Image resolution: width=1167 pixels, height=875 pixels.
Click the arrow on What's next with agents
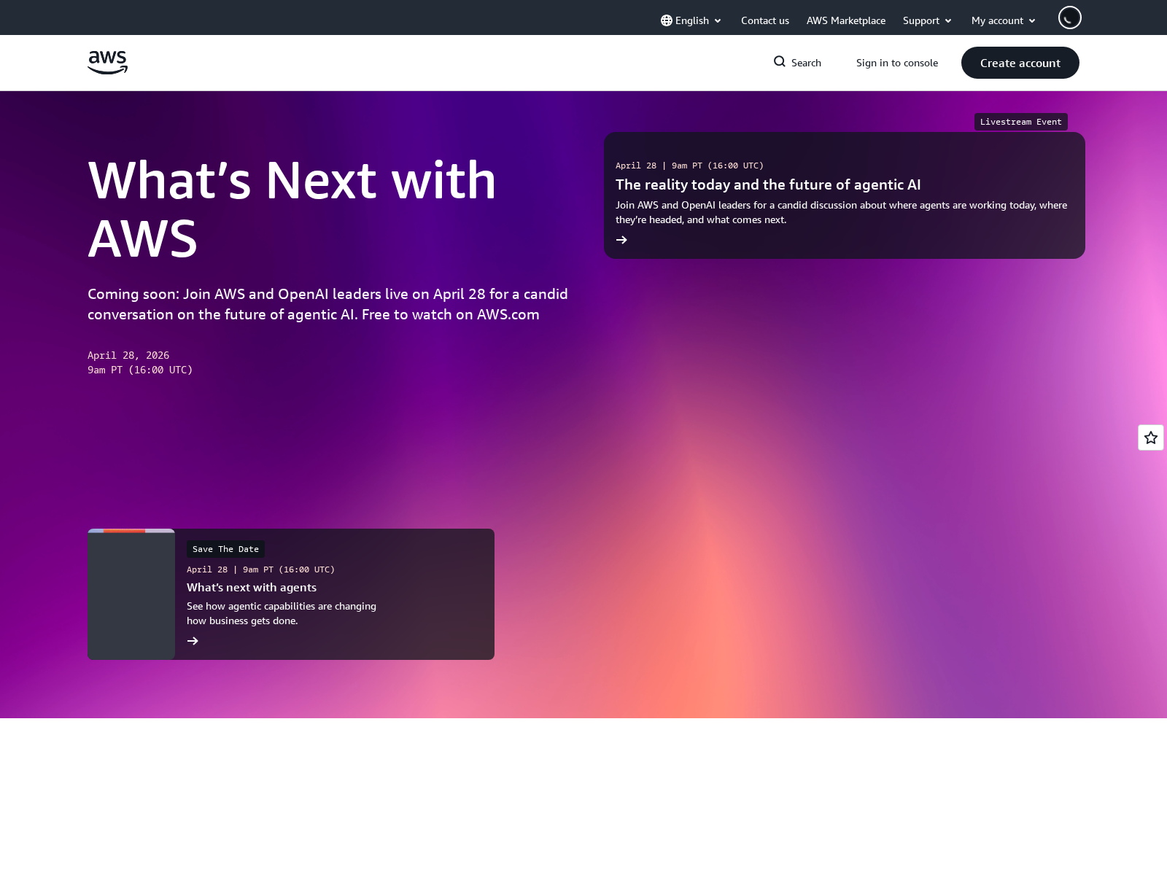pos(193,640)
